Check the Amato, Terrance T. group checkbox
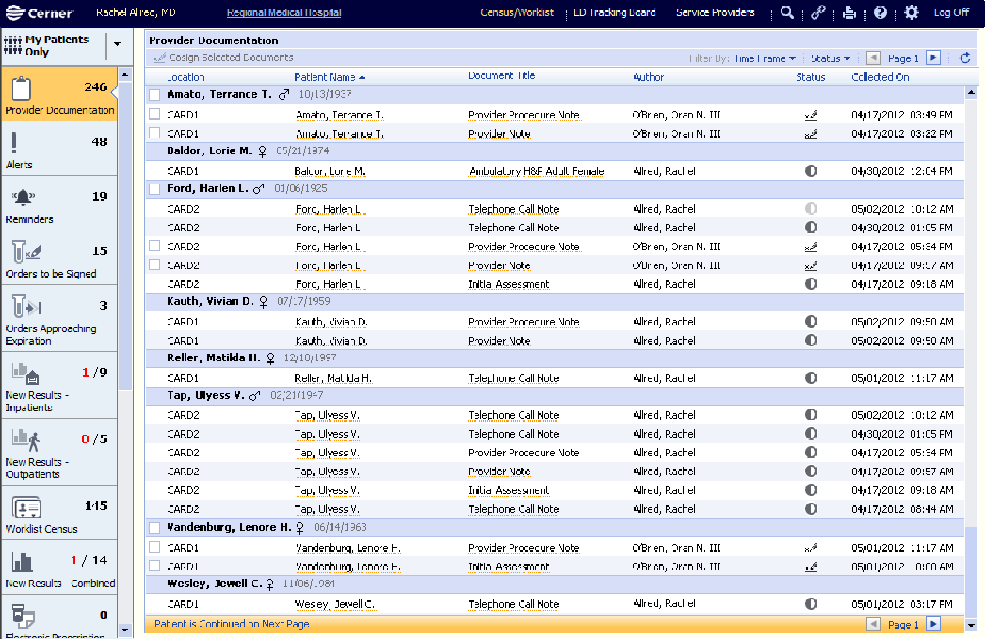The height and width of the screenshot is (639, 985). 154,95
